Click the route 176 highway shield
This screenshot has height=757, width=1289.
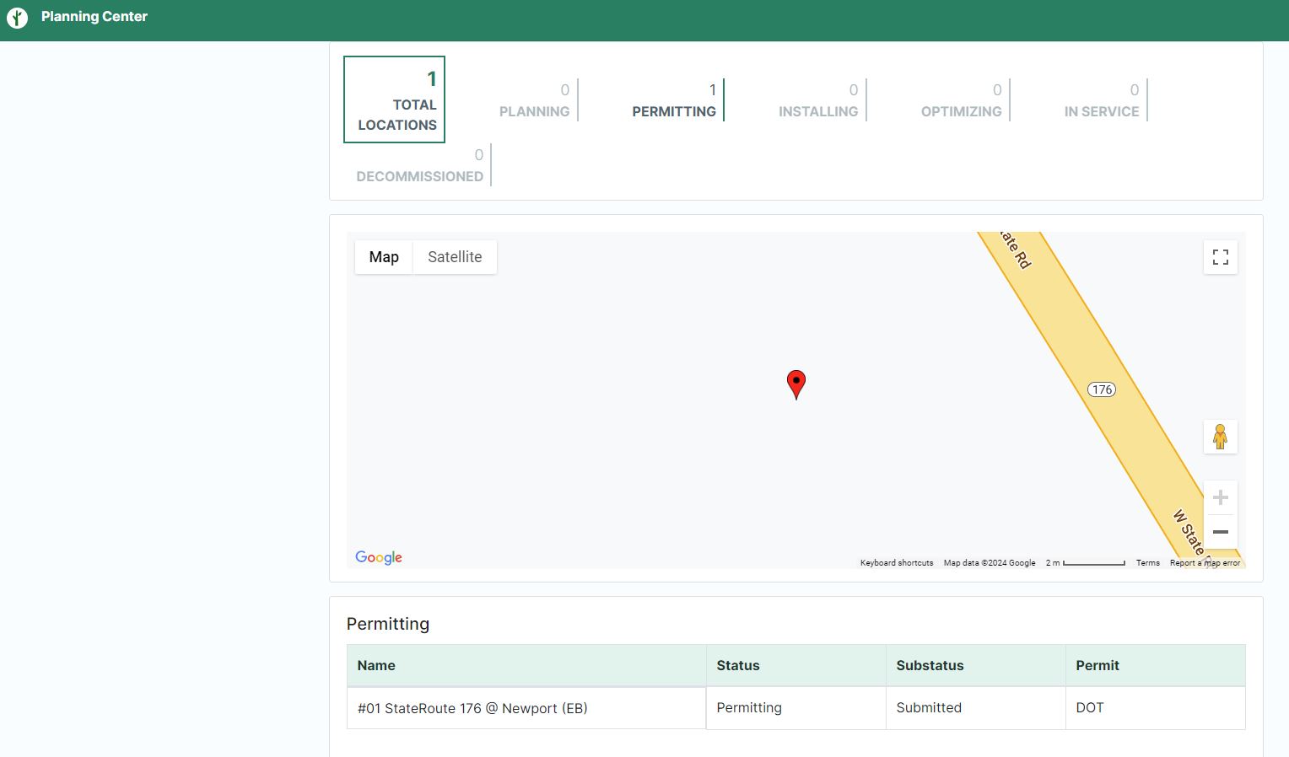click(x=1102, y=389)
